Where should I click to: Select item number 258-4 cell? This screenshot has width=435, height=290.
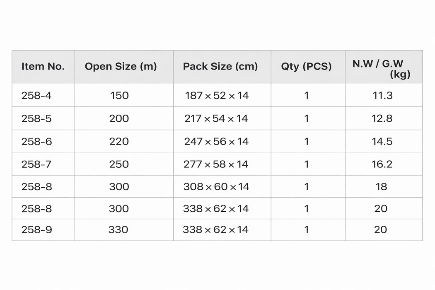(x=36, y=96)
